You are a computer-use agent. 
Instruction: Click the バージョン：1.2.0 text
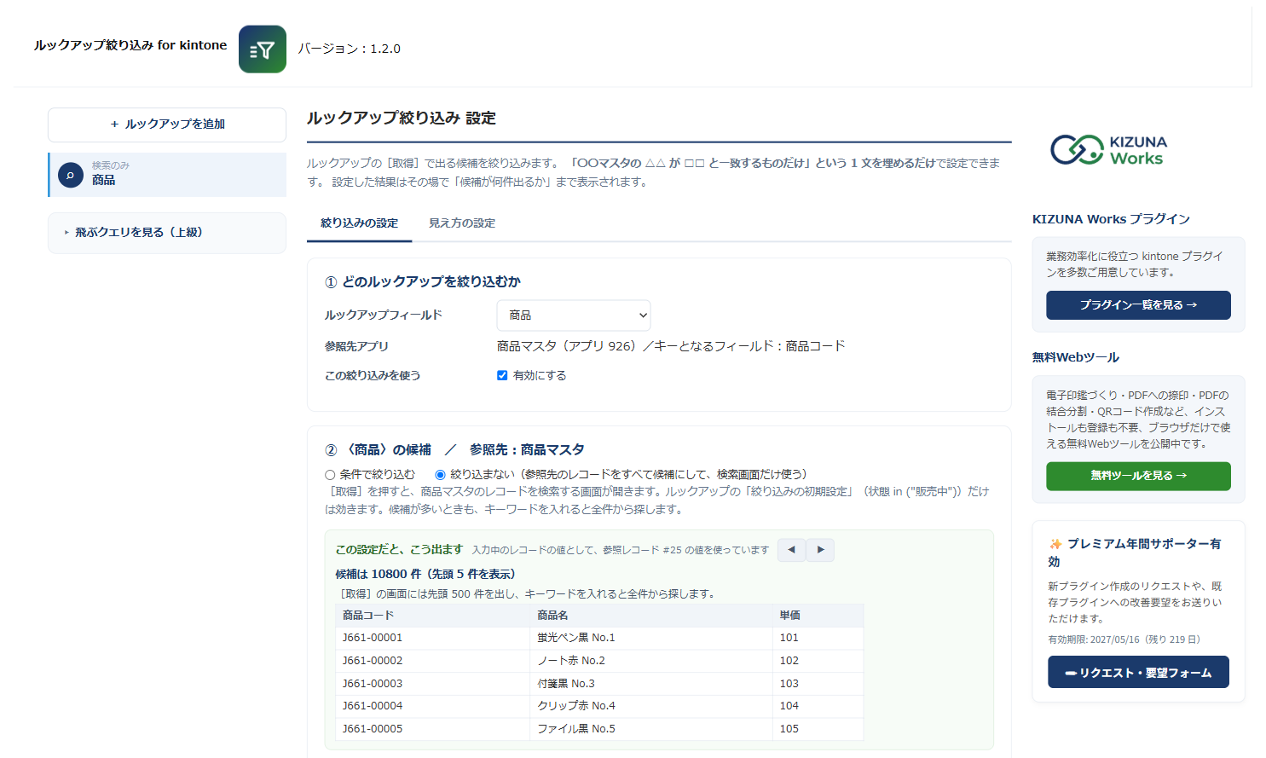[x=349, y=49]
